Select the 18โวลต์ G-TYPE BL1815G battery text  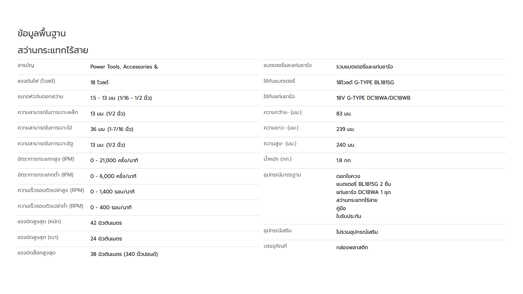tap(365, 82)
